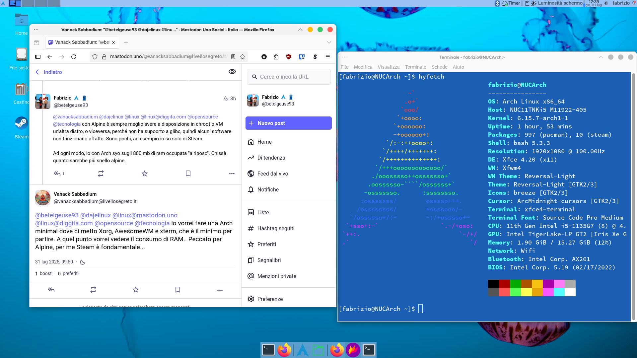
Task: Bookmark Fabrizio's post about Alpine
Action: pyautogui.click(x=188, y=174)
